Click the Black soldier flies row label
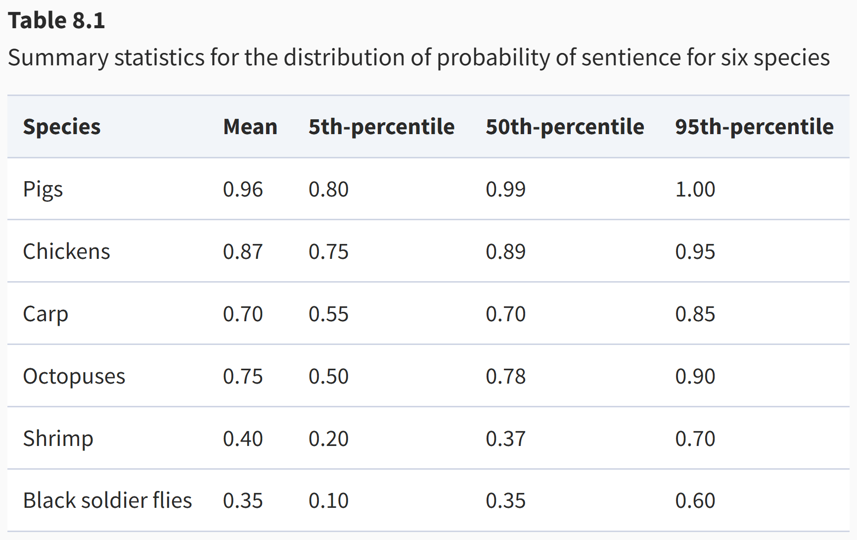Image resolution: width=857 pixels, height=540 pixels. coord(107,500)
